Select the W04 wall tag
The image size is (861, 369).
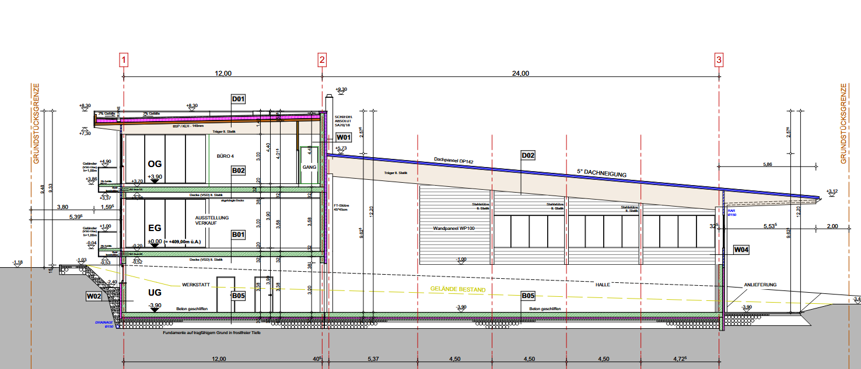coord(741,250)
